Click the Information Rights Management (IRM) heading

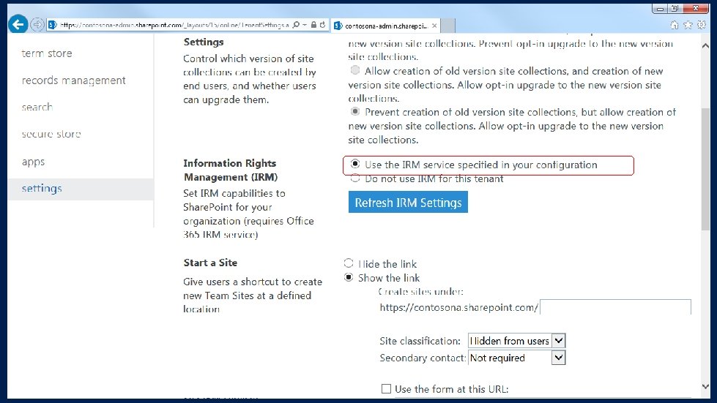coord(231,170)
